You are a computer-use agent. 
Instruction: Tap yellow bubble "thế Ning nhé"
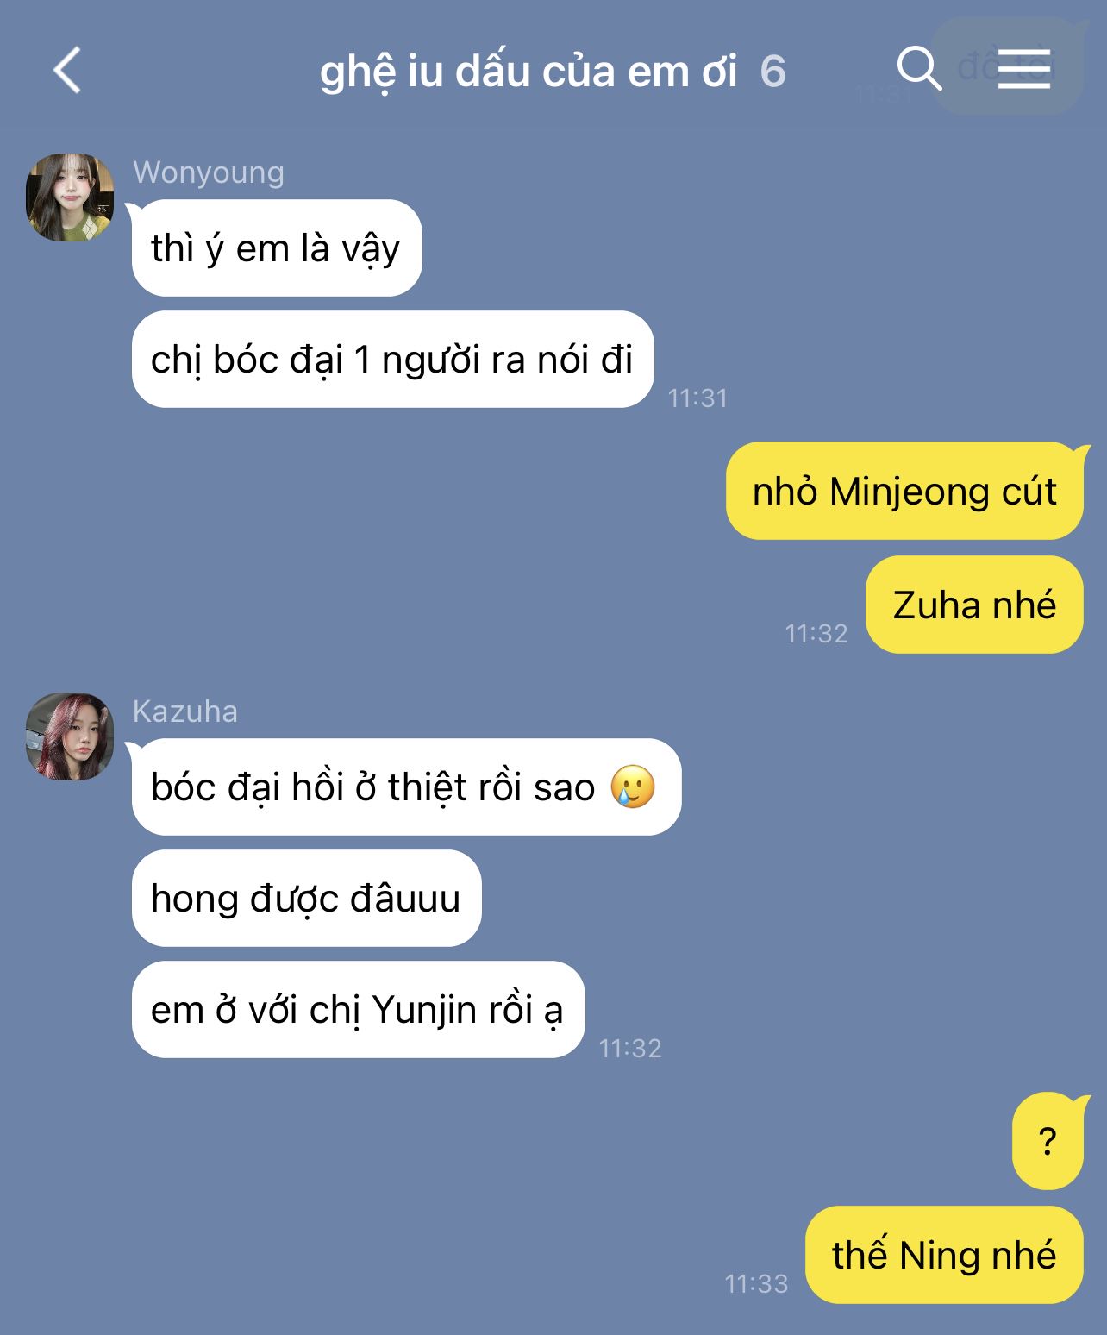[x=944, y=1255]
